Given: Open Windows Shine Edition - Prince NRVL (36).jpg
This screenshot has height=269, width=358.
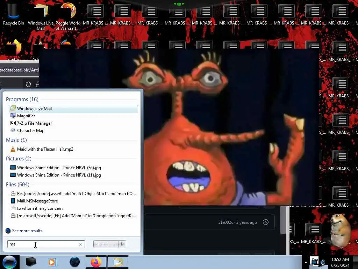Looking at the screenshot, I should pos(73,168).
